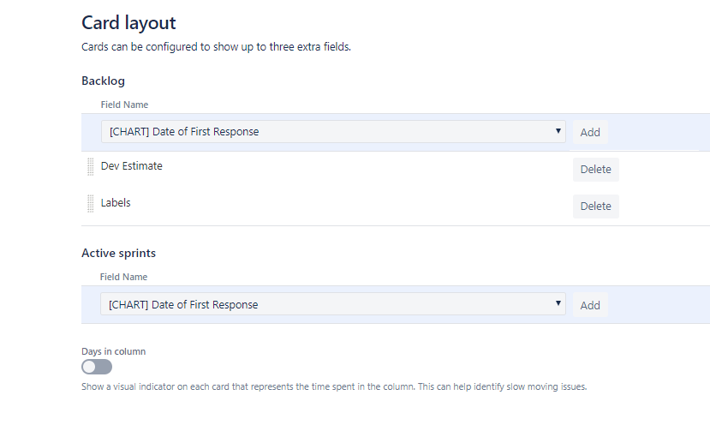Click the Backlog field dropdown arrow
This screenshot has height=431, width=710.
point(558,131)
